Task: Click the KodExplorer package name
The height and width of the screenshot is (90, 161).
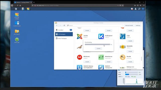Action: tap(109, 35)
